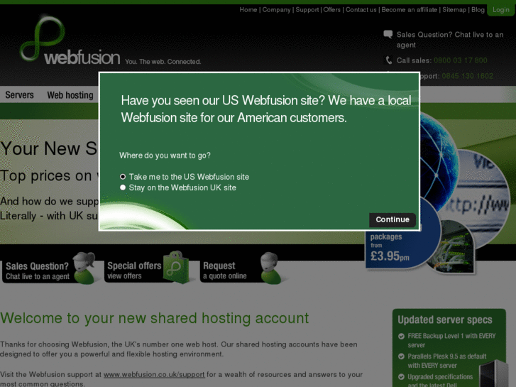Screen dimensions: 516x387
Task: Click the server rack photo thumbnail
Action: tap(451, 247)
